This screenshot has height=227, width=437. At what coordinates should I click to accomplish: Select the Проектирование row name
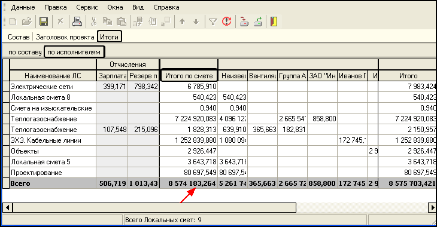tap(37, 173)
